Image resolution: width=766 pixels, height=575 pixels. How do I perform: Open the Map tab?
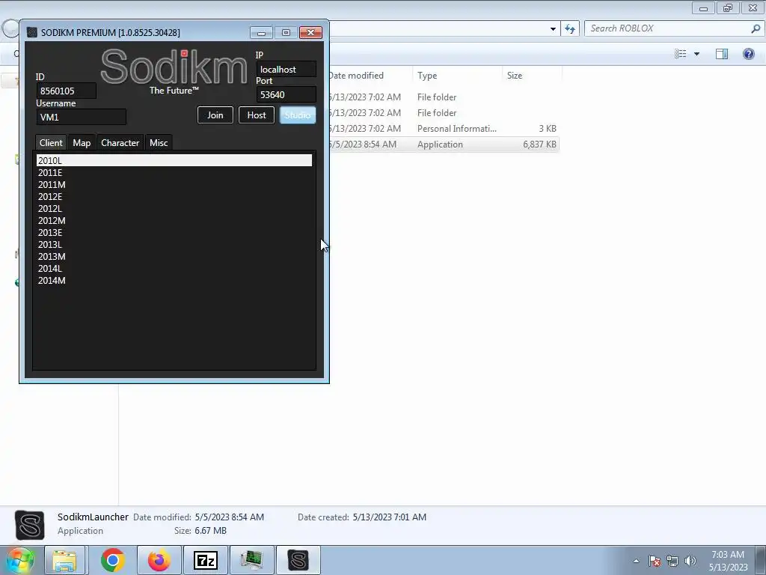coord(82,143)
